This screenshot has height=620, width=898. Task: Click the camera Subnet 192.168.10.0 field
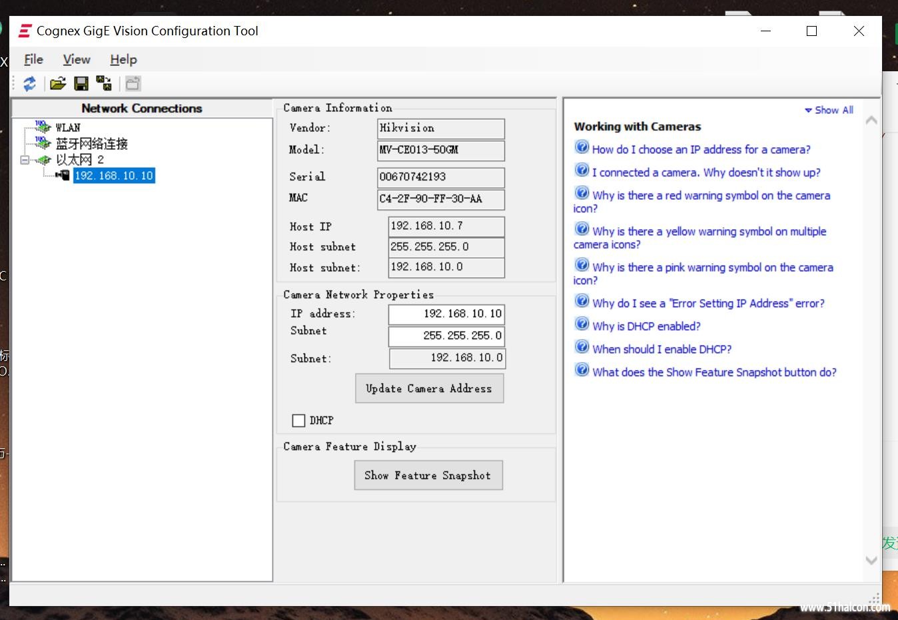point(447,358)
